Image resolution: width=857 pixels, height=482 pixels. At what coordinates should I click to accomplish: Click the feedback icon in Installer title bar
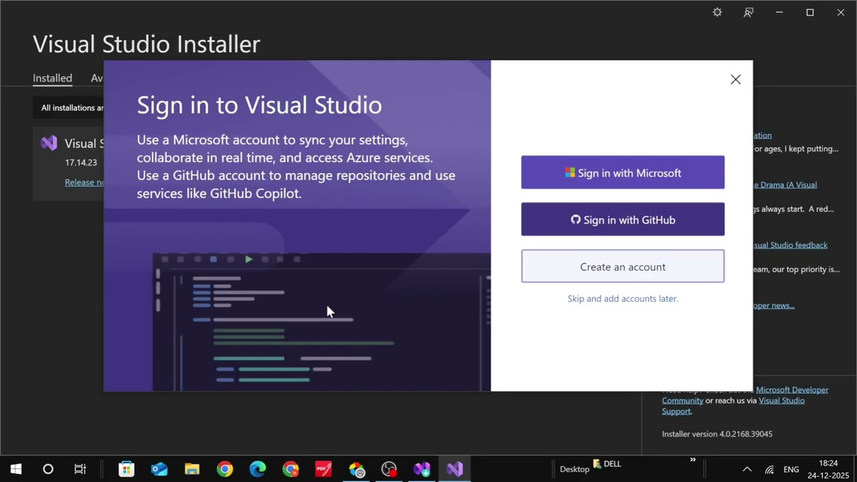[x=749, y=12]
